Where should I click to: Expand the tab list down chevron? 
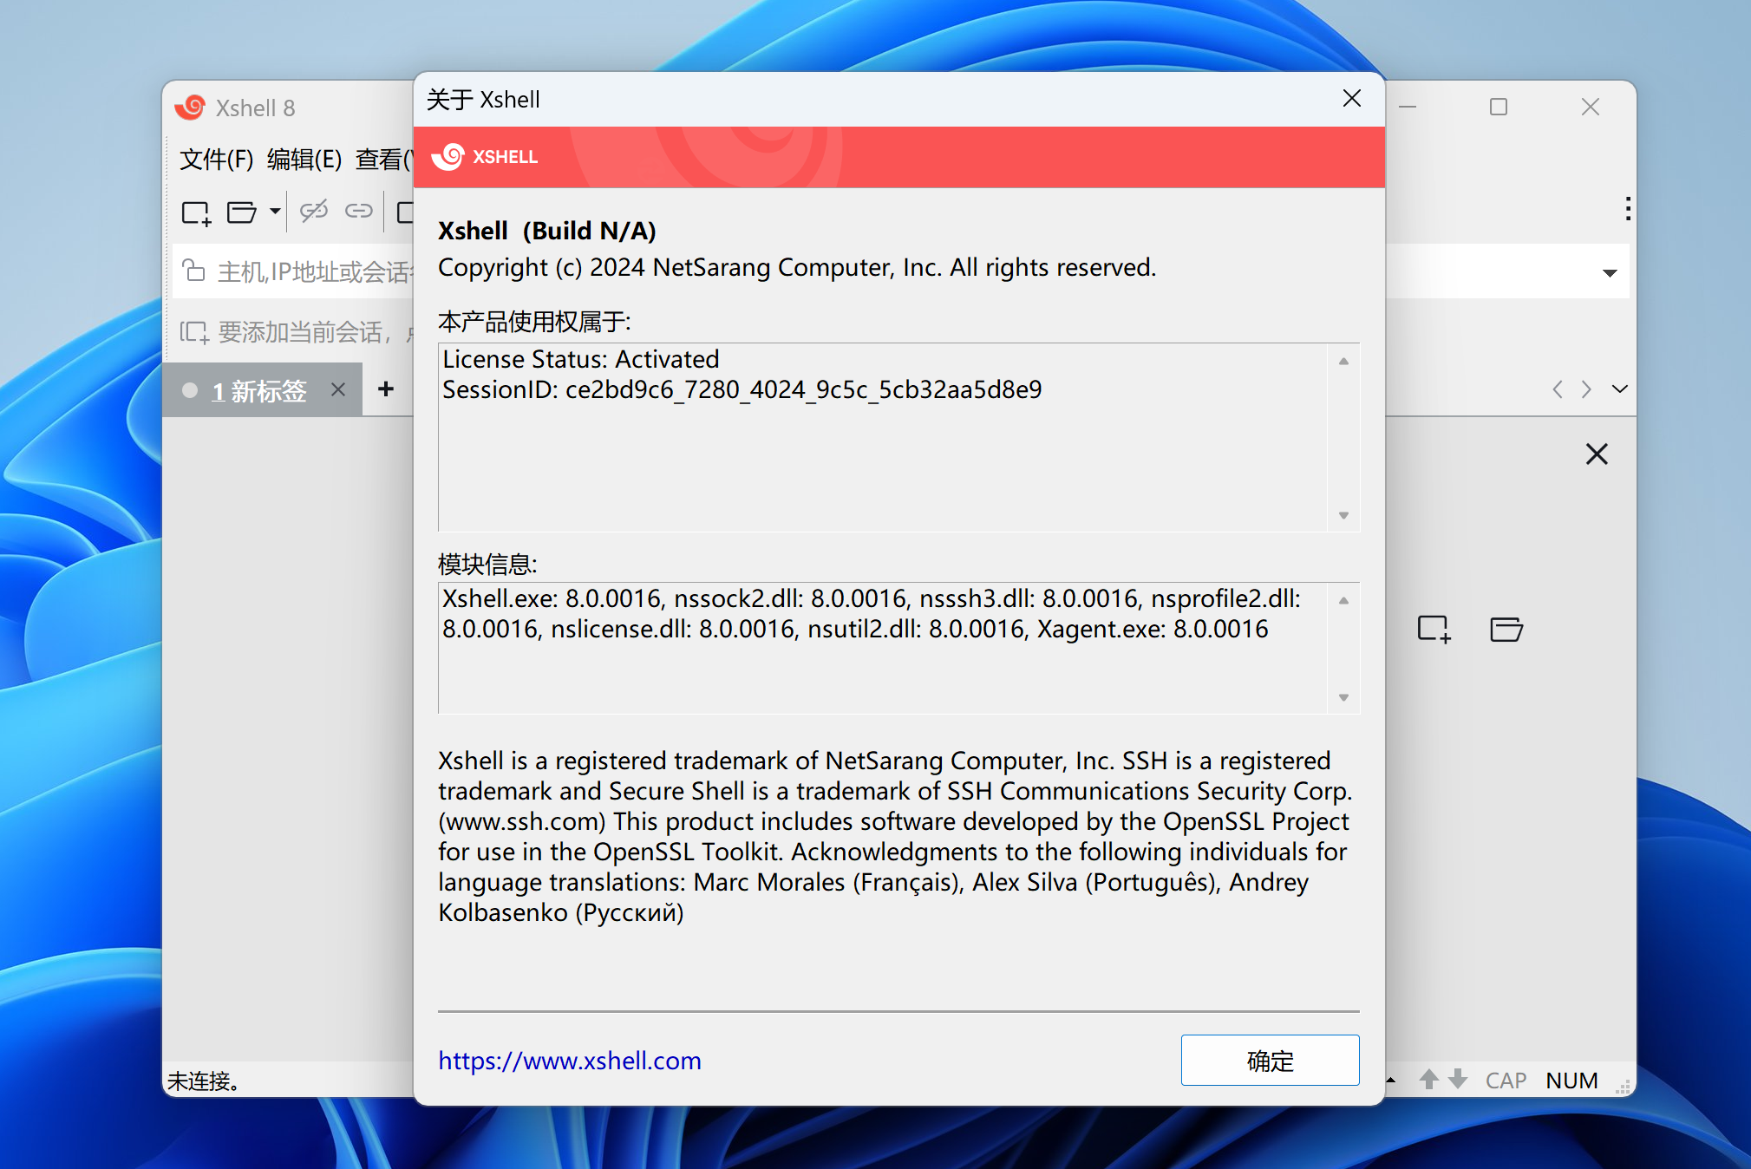click(1619, 389)
